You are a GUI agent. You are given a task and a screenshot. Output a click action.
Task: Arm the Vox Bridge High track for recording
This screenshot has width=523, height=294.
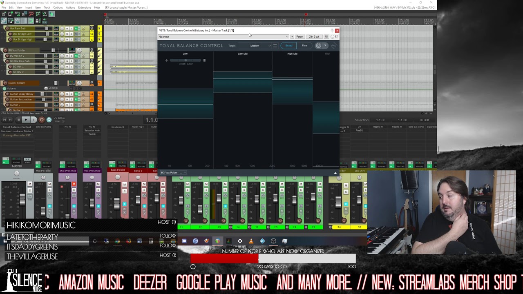[10, 39]
